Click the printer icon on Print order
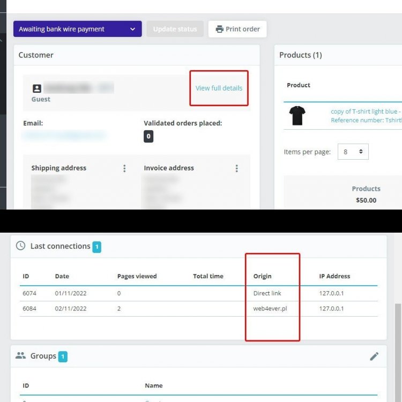 click(219, 29)
